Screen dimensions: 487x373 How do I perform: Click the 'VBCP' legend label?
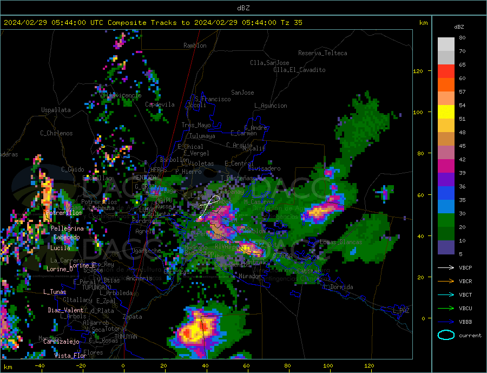pyautogui.click(x=465, y=267)
